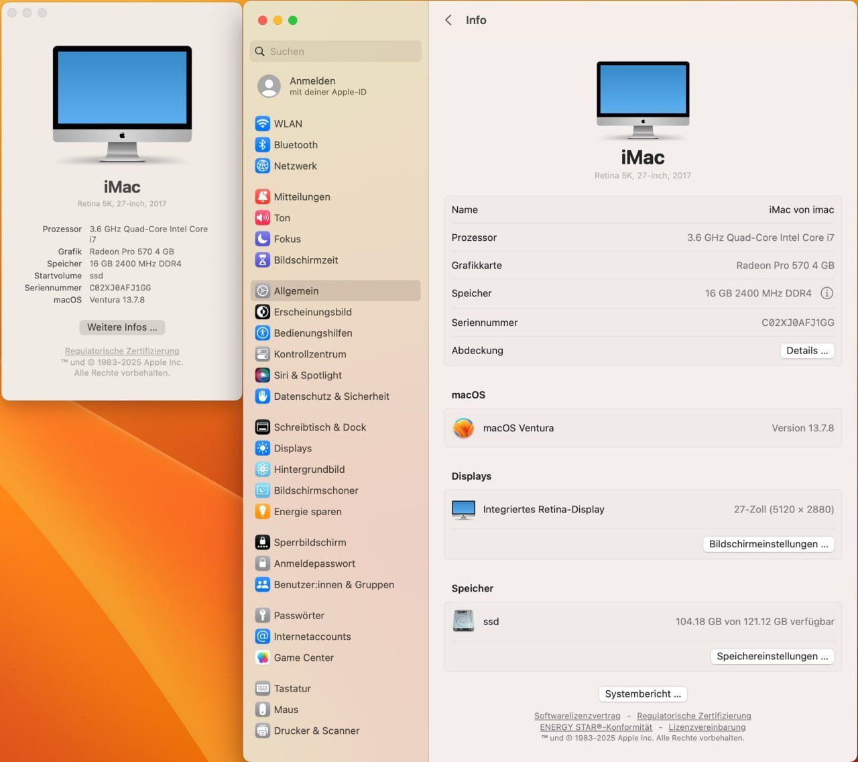Click the Schreibtisch & Dock icon

point(262,427)
